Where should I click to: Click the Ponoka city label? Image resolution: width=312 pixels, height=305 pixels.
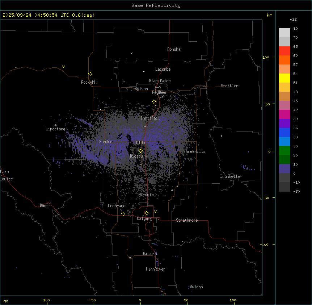174,49
